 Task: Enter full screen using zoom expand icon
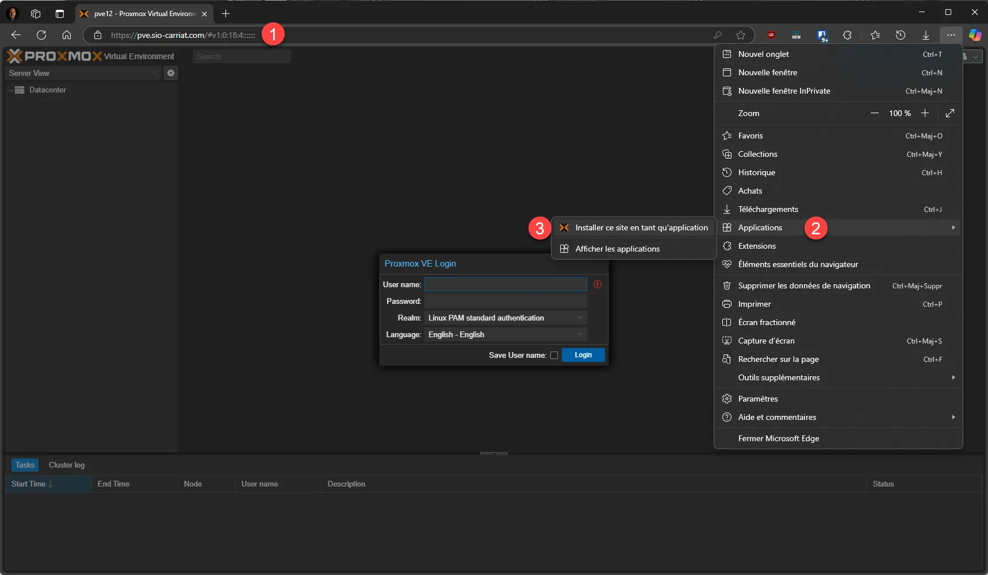[950, 113]
